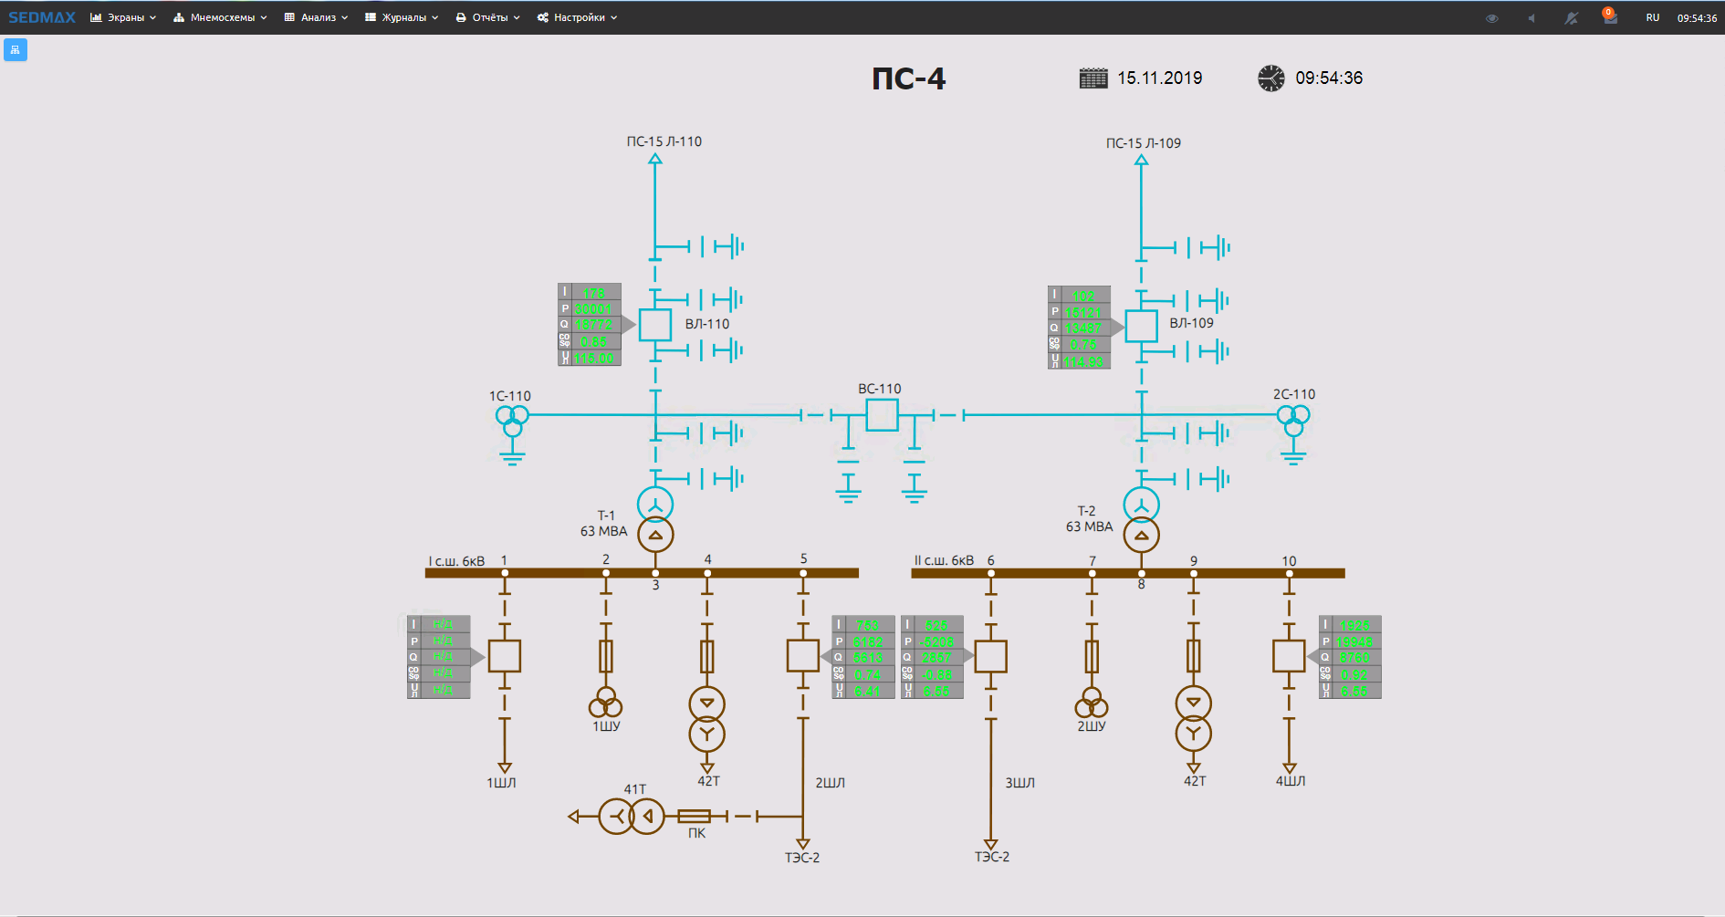Image resolution: width=1725 pixels, height=917 pixels.
Task: Click the blue mnemonic scheme tree button
Action: pyautogui.click(x=16, y=50)
